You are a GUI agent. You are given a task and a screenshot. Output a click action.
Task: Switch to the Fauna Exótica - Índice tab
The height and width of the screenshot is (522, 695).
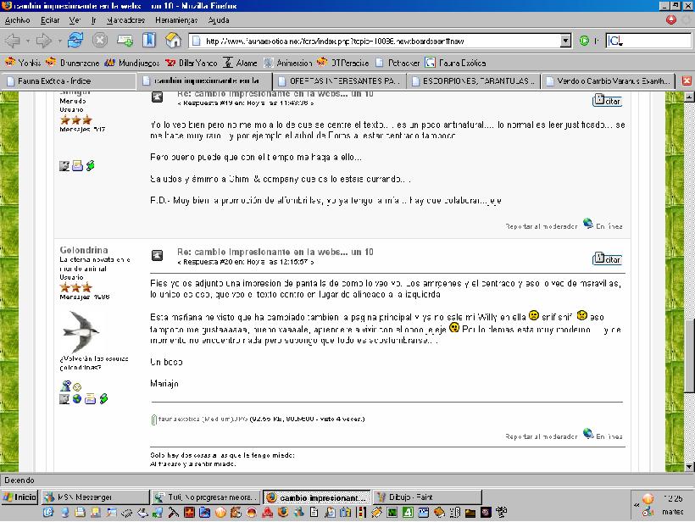pos(68,81)
